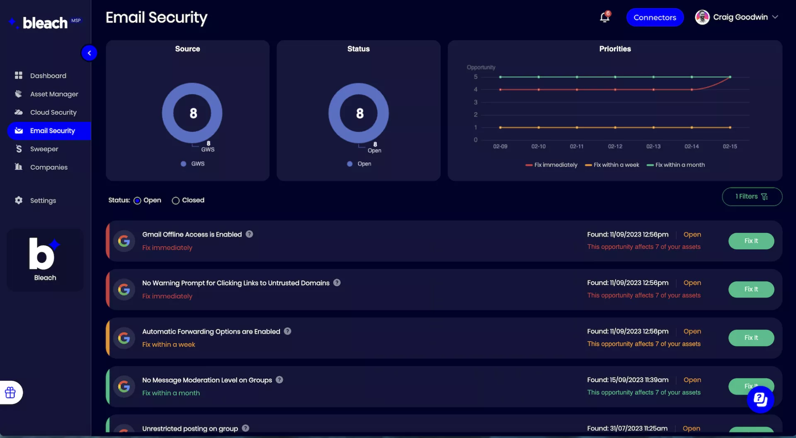Select the Open status radio button
Screen dimensions: 796x438
(x=137, y=201)
